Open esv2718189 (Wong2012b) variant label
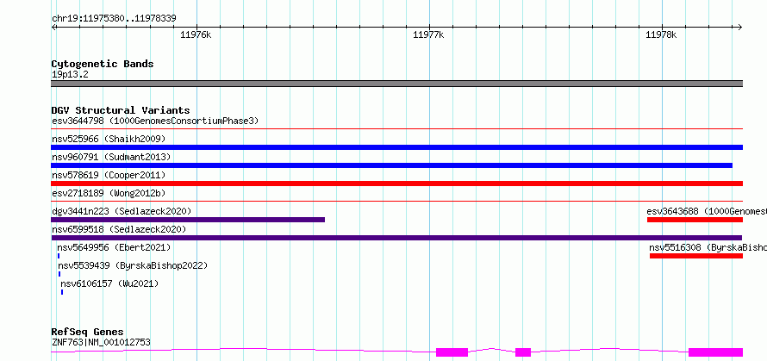The width and height of the screenshot is (767, 361). 109,193
